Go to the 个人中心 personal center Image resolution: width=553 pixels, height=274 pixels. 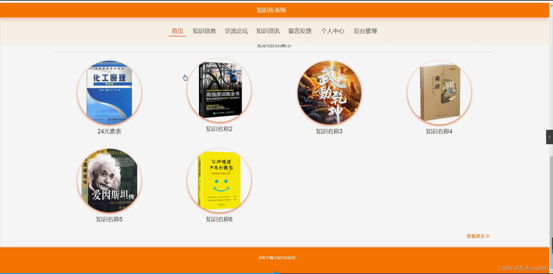tap(333, 31)
